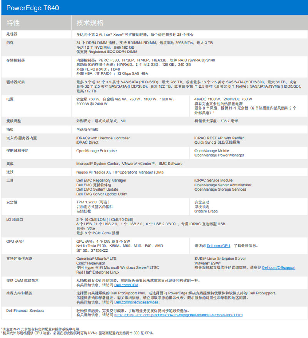Click the text SUSE Linux Enterprise Server
This screenshot has height=338, width=308.
pyautogui.click(x=220, y=259)
